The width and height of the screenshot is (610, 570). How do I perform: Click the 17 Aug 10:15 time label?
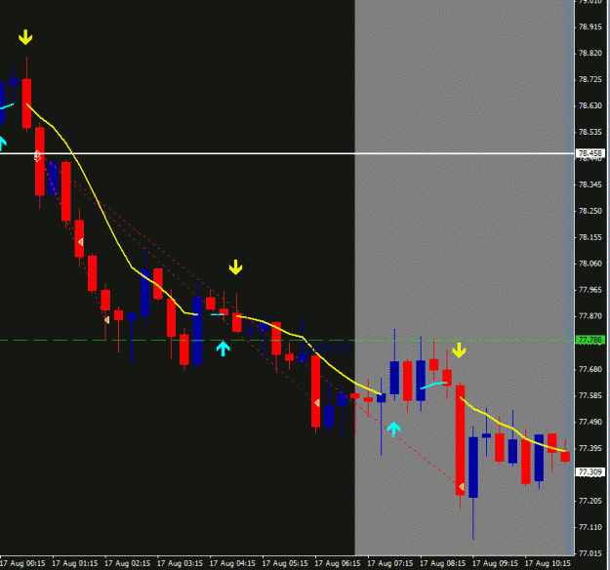pyautogui.click(x=548, y=563)
